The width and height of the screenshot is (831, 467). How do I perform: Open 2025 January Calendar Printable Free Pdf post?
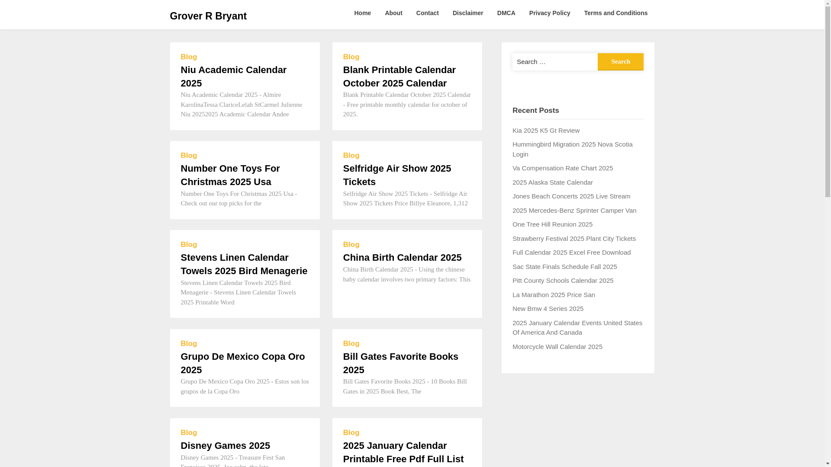point(403,452)
